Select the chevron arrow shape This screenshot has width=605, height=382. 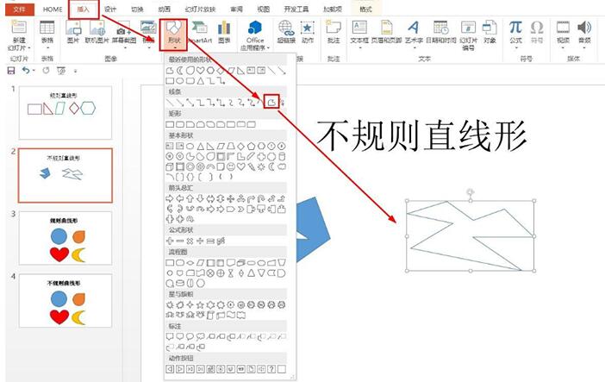pos(240,209)
